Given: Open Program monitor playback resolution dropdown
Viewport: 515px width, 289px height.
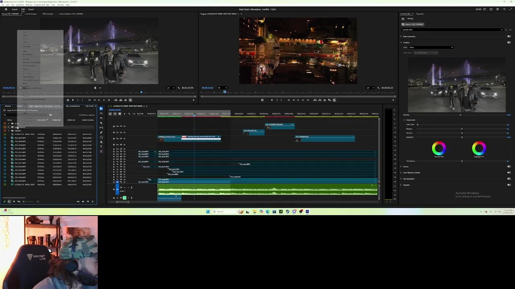Looking at the screenshot, I should 370,88.
